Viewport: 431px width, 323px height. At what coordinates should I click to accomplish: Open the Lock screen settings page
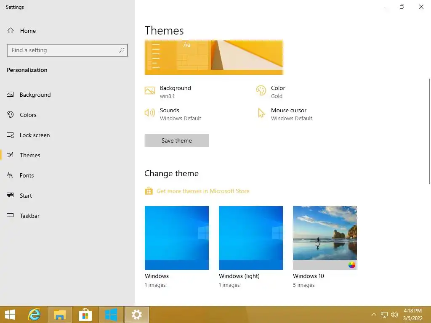(67, 135)
